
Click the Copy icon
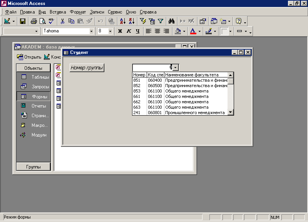click(71, 21)
